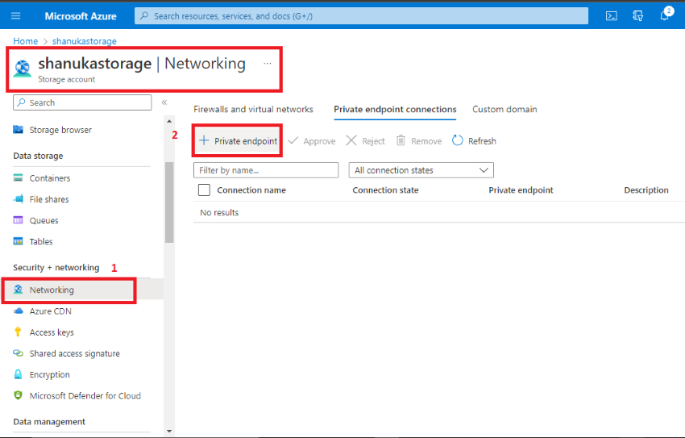Collapse the side menu with the double chevron
The image size is (685, 438).
click(164, 102)
